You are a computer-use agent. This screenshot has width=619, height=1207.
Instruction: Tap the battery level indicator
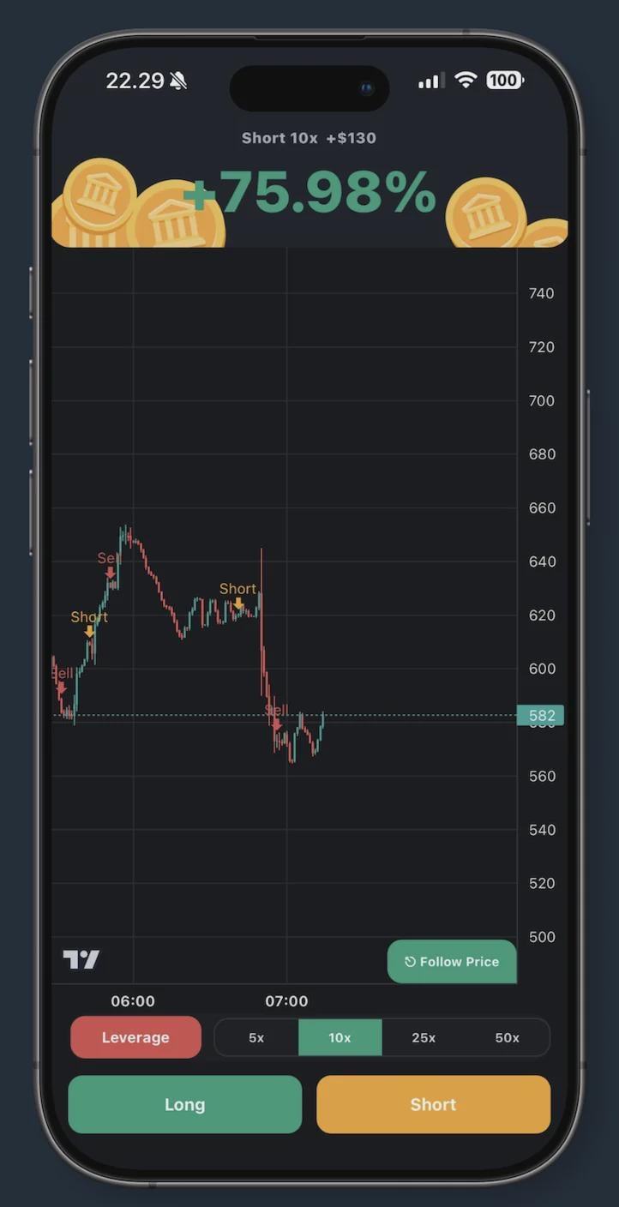pyautogui.click(x=504, y=81)
